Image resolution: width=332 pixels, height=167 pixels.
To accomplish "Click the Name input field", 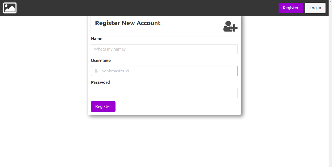I will [164, 49].
